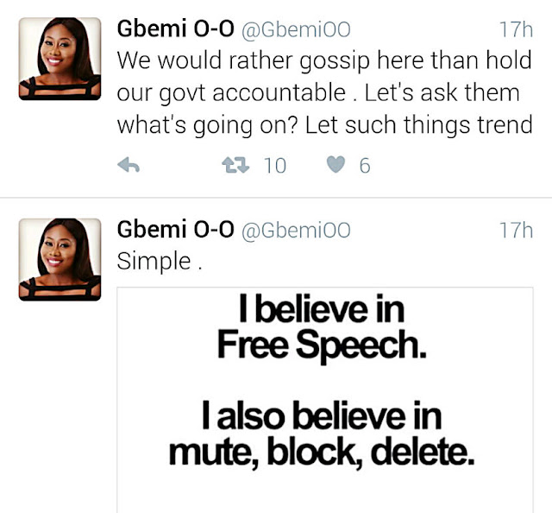Click the retweet count showing 10
552x513 pixels.
click(x=274, y=166)
